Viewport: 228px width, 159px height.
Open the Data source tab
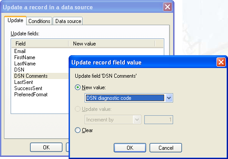pyautogui.click(x=68, y=21)
